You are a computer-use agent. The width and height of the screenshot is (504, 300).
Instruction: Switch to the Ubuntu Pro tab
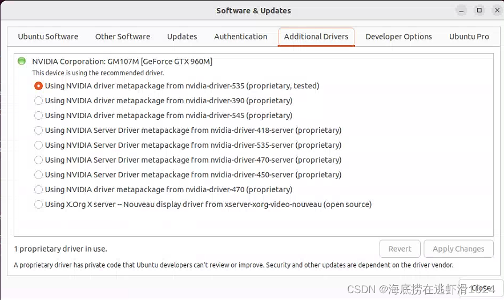pos(469,37)
